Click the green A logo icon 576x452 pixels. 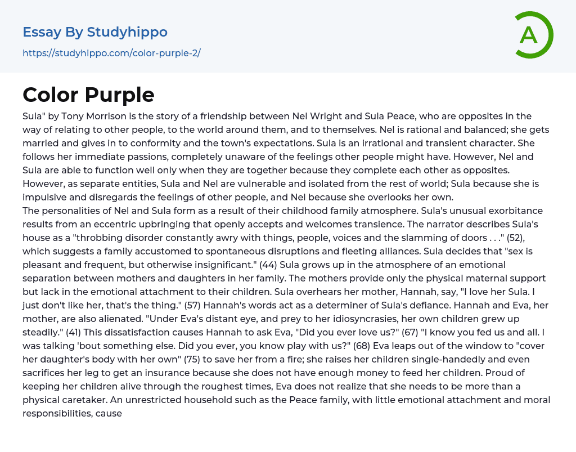[x=533, y=35]
